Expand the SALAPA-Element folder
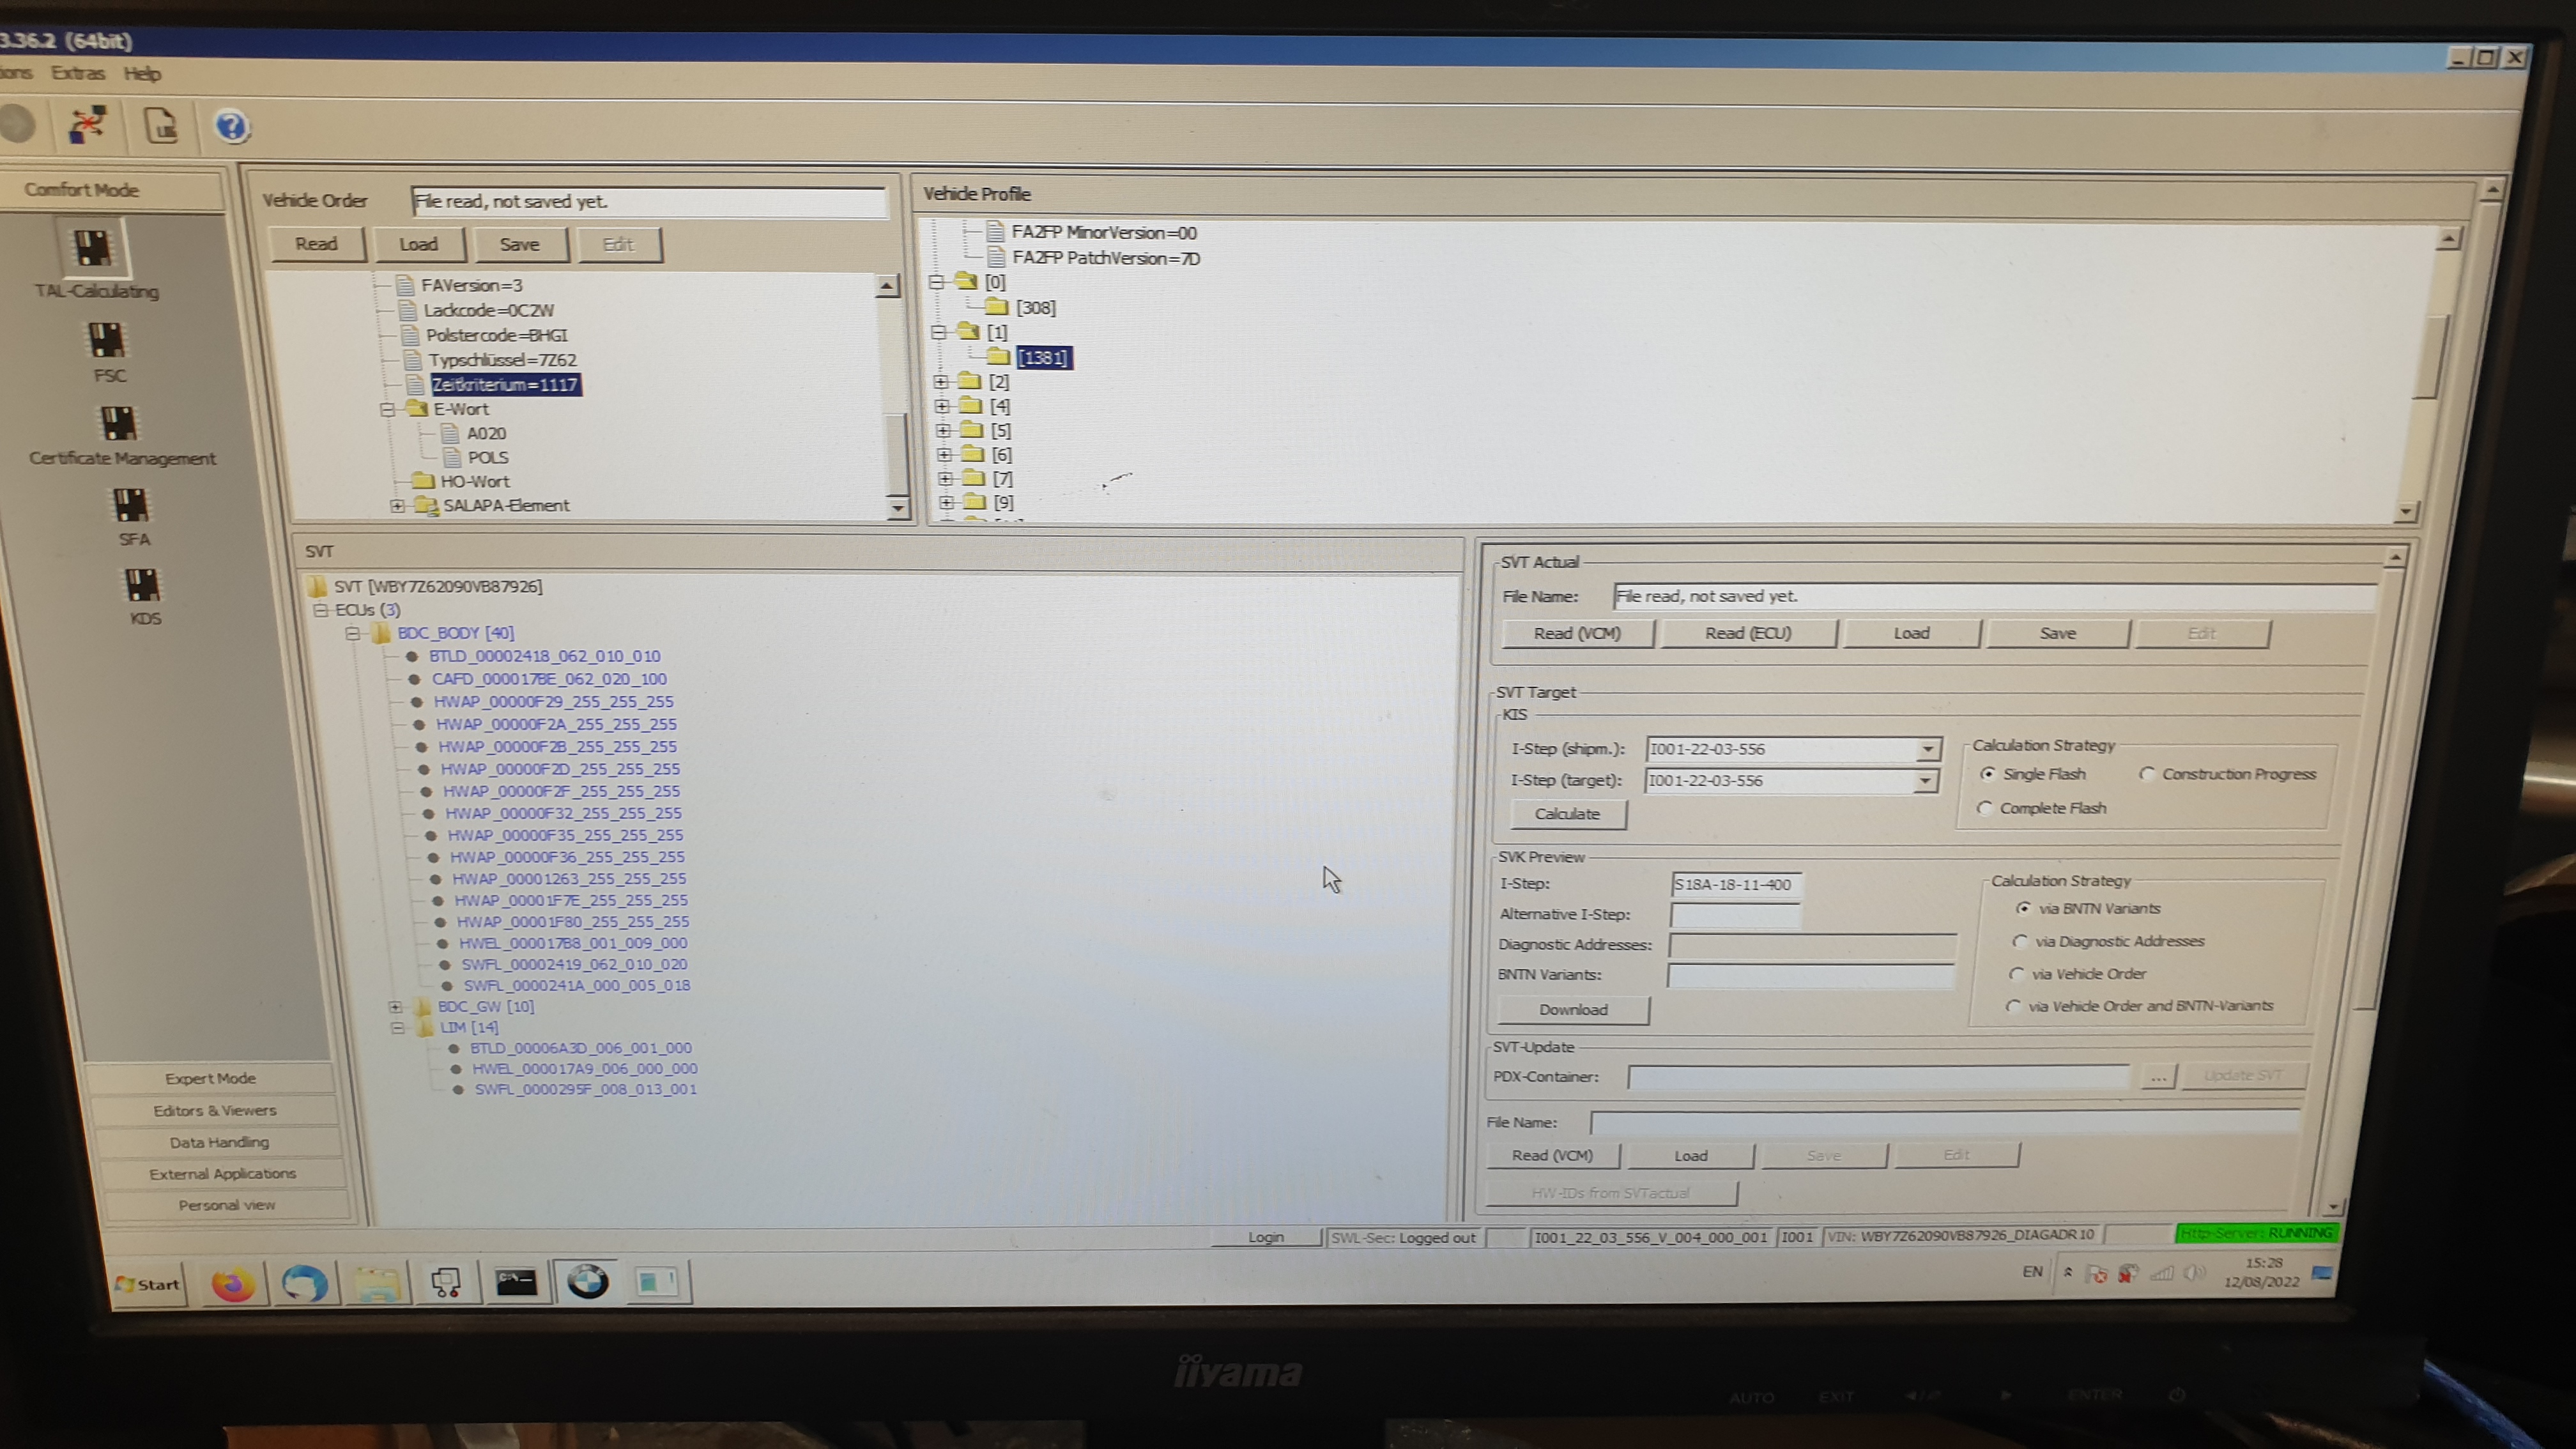Viewport: 2576px width, 1449px height. [x=397, y=506]
